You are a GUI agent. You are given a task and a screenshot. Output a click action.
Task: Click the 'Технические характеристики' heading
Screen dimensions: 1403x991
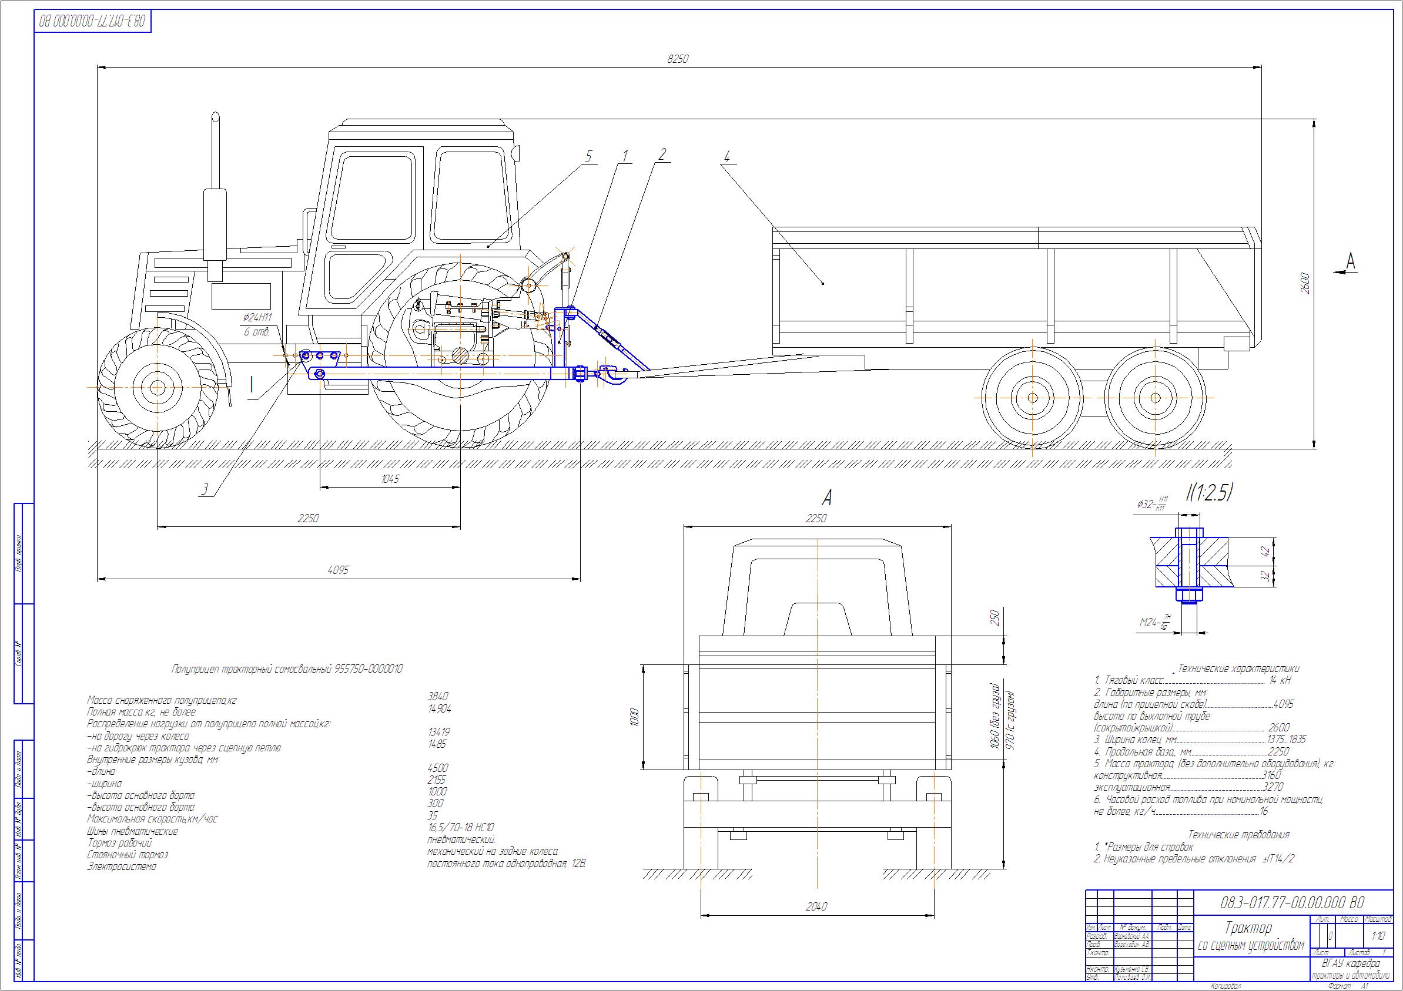pyautogui.click(x=1238, y=668)
